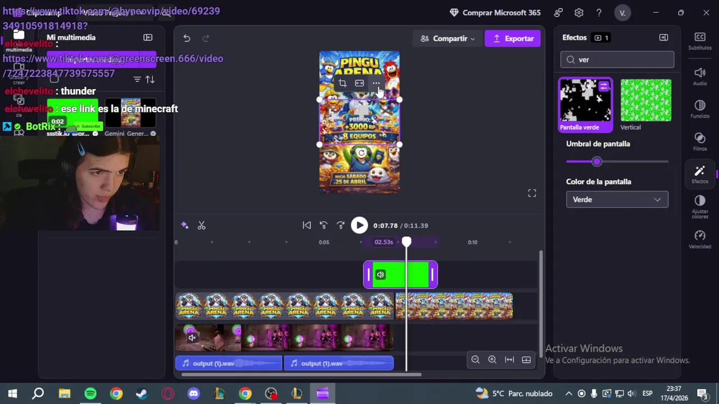Collapse the Mi multimedia panel
The image size is (719, 404).
[x=148, y=38]
